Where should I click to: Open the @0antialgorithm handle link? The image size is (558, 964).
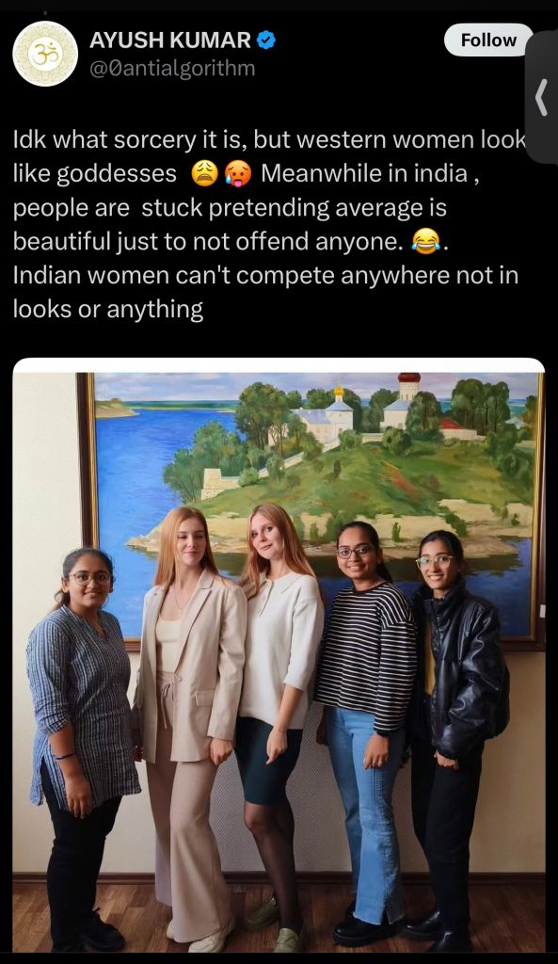172,68
